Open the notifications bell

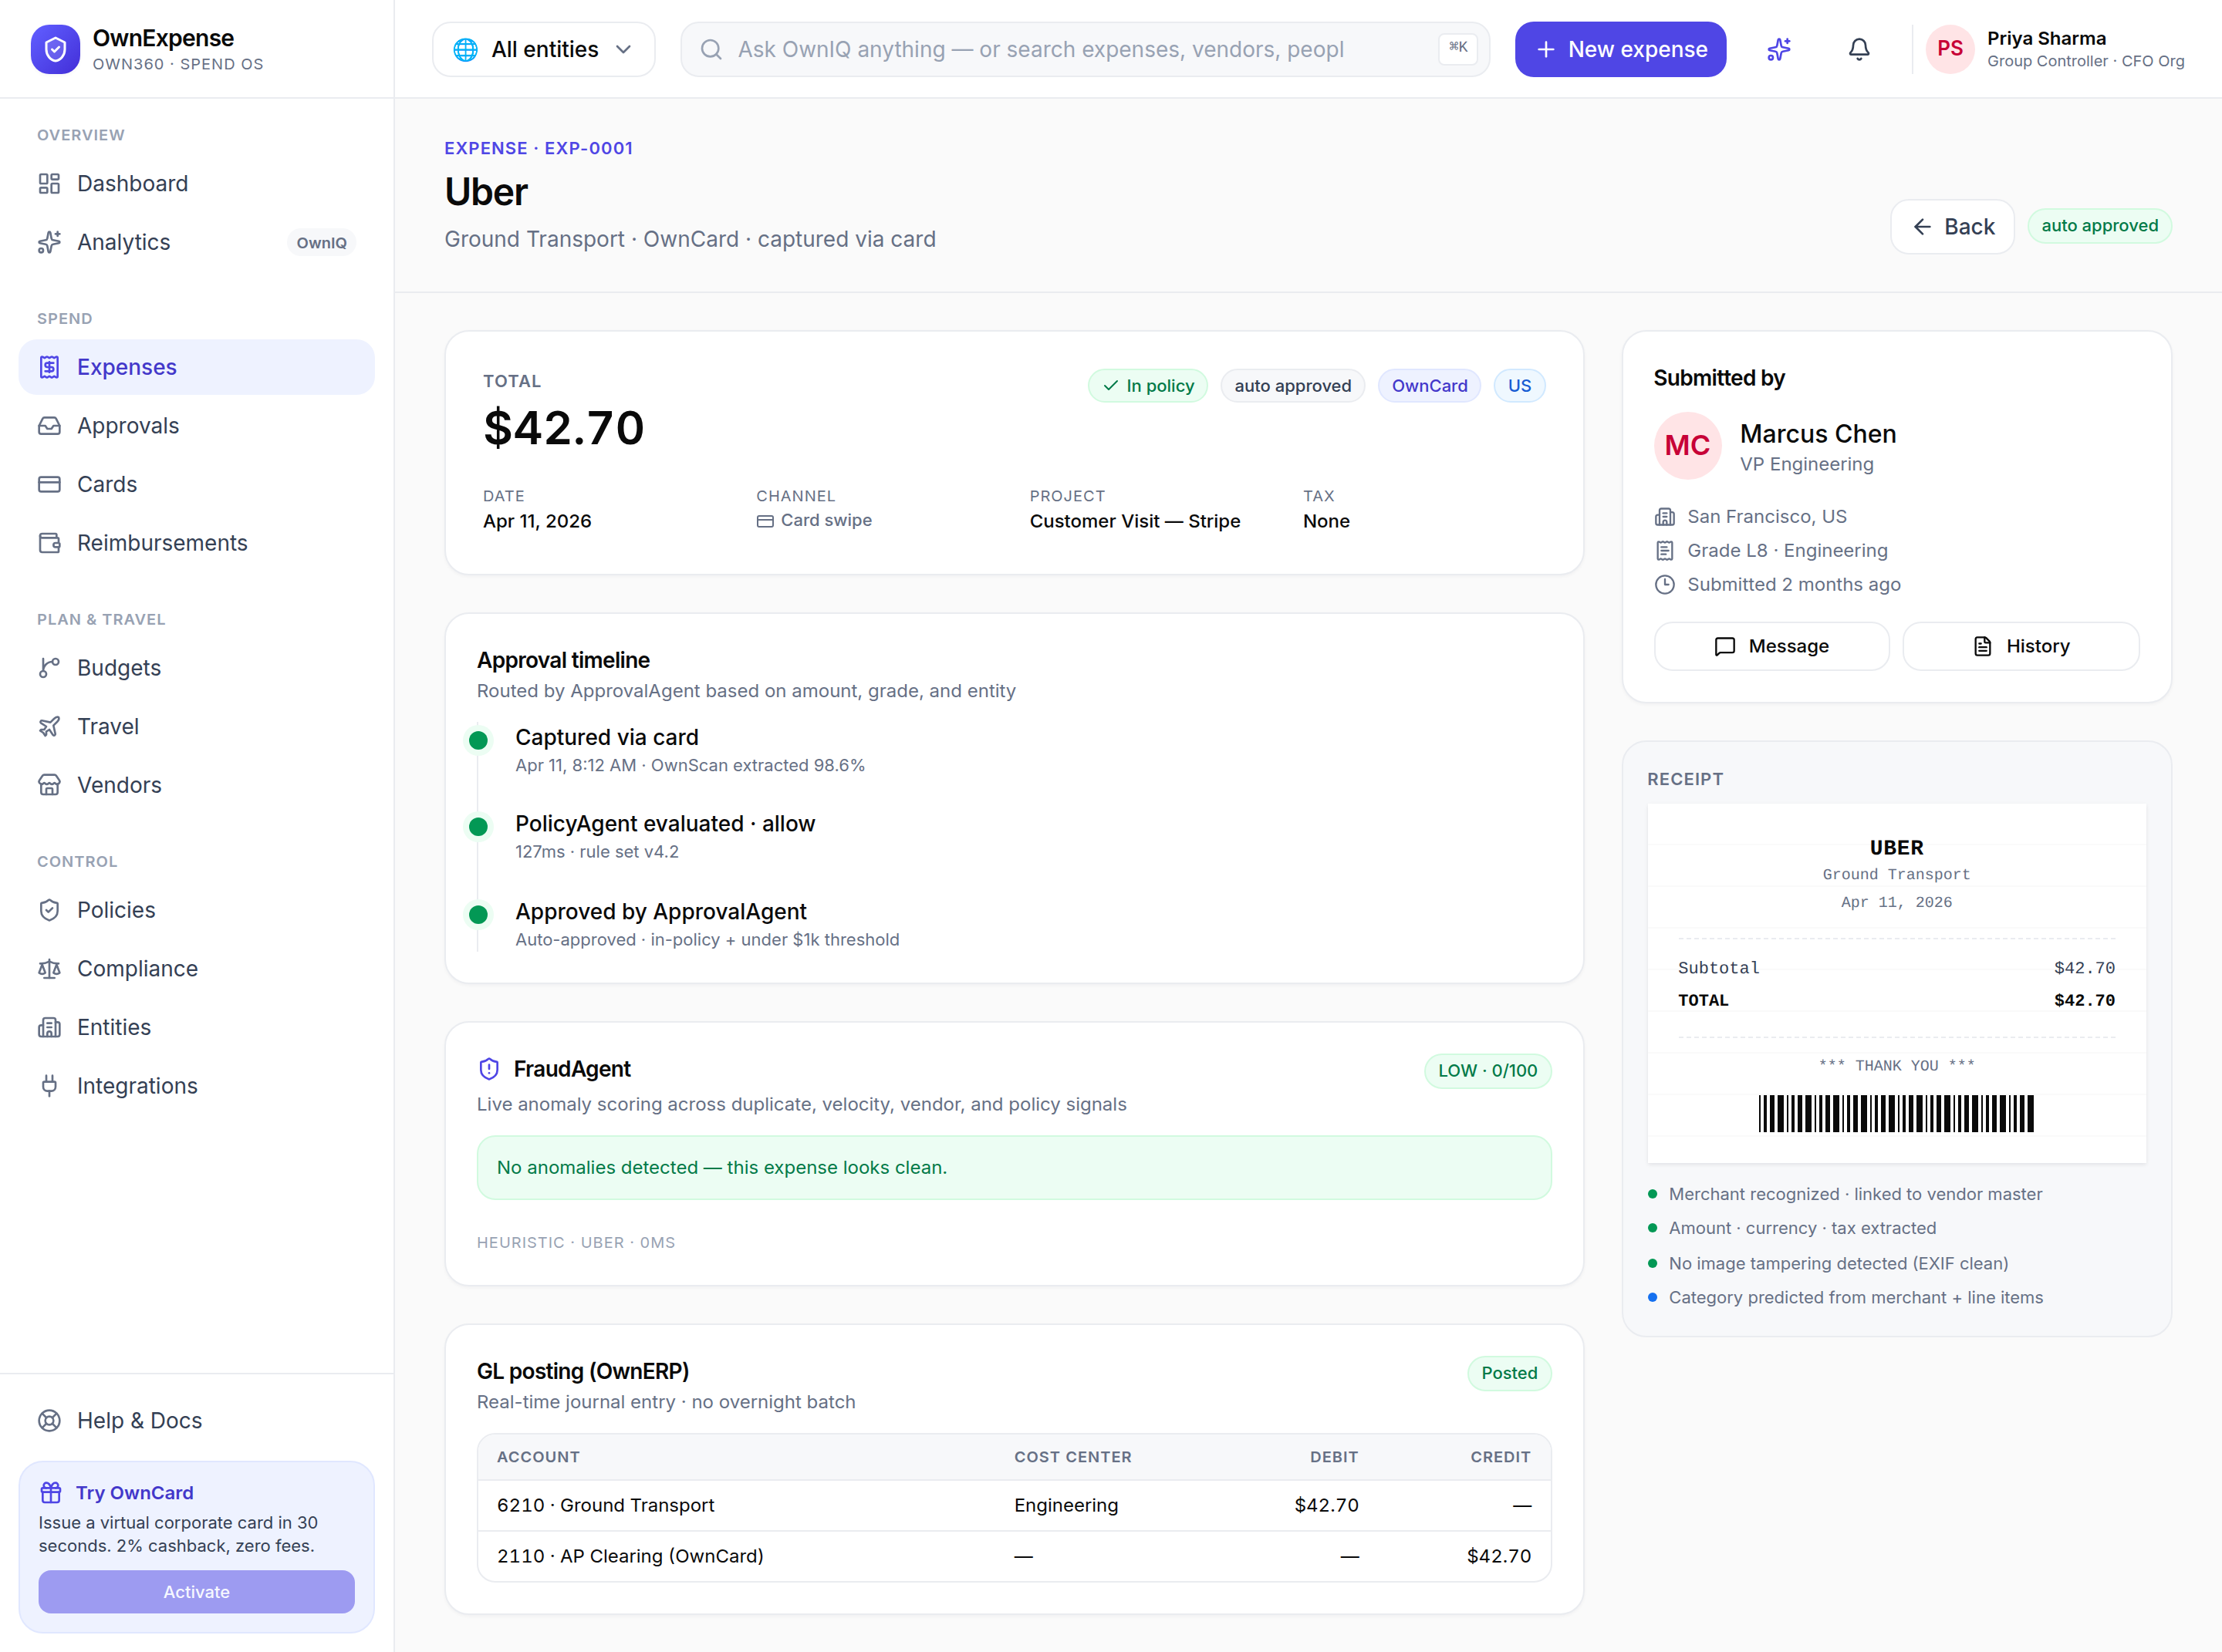pos(1859,49)
